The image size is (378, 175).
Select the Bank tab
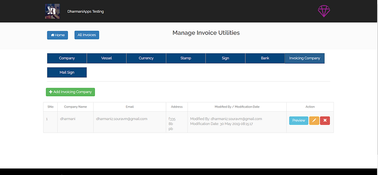(265, 58)
